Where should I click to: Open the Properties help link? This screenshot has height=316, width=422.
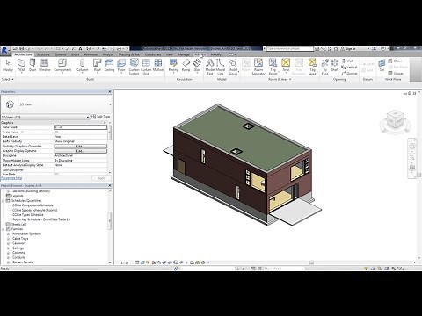click(11, 178)
